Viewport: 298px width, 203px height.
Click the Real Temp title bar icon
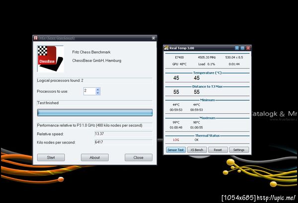166,48
